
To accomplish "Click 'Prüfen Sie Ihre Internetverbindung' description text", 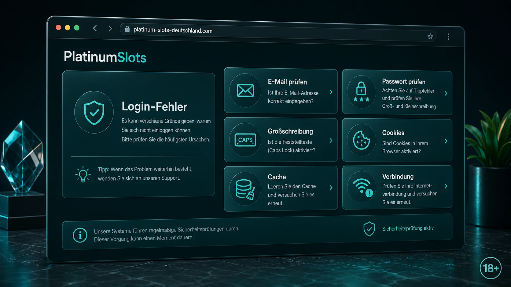I will (410, 194).
